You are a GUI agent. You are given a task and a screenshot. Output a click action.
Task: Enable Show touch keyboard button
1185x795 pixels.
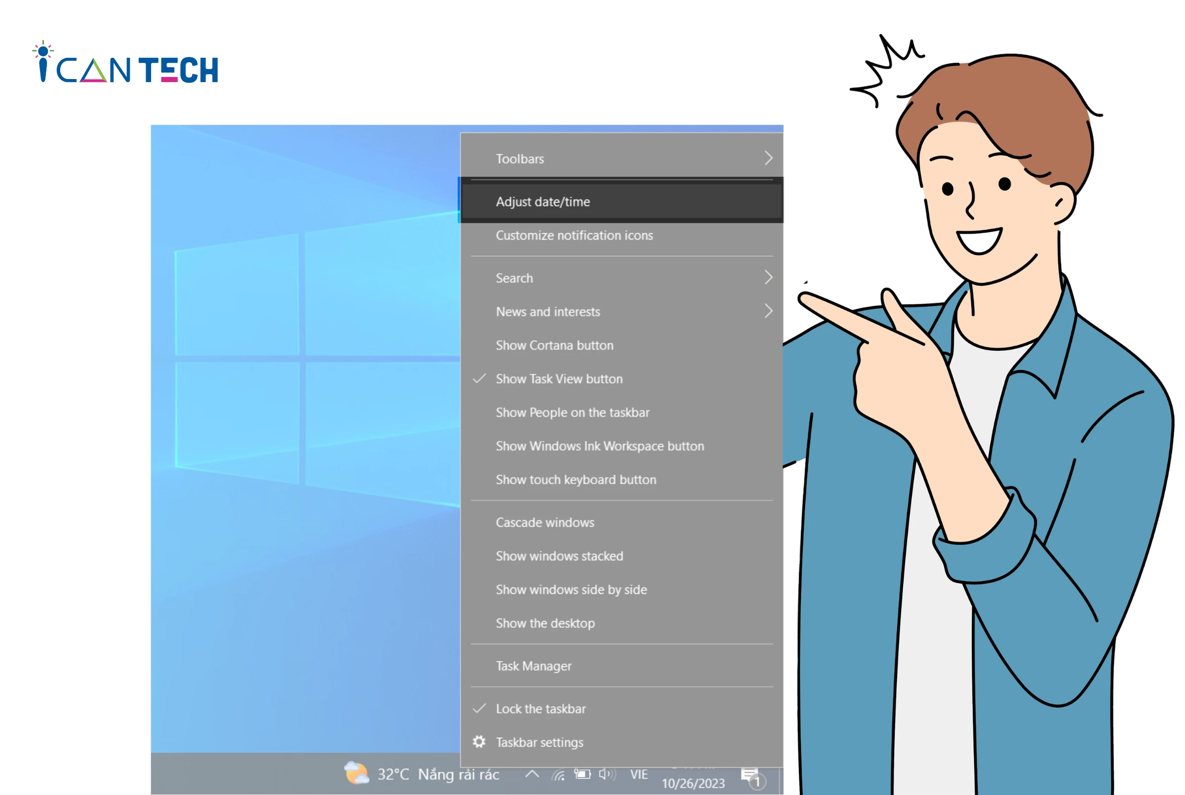[x=622, y=480]
